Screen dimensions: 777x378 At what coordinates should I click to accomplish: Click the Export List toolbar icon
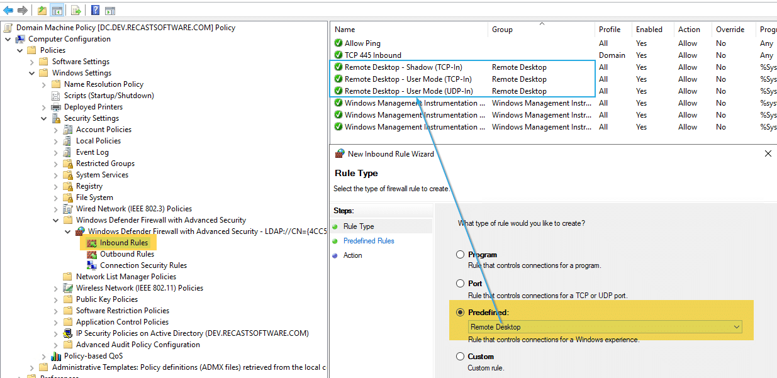pyautogui.click(x=75, y=10)
